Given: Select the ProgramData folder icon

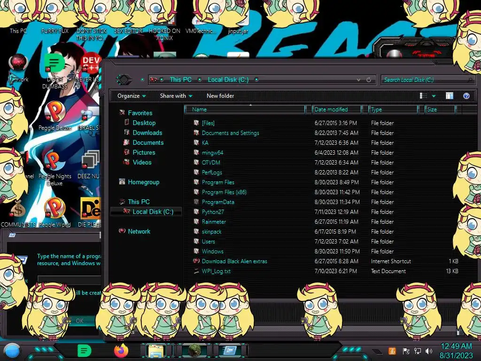Looking at the screenshot, I should [196, 202].
